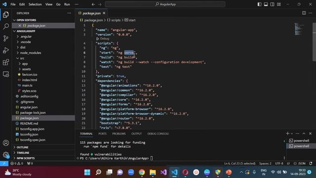Click the ports forwarded indicator showing 0
This screenshot has width=316, height=178.
point(30,164)
